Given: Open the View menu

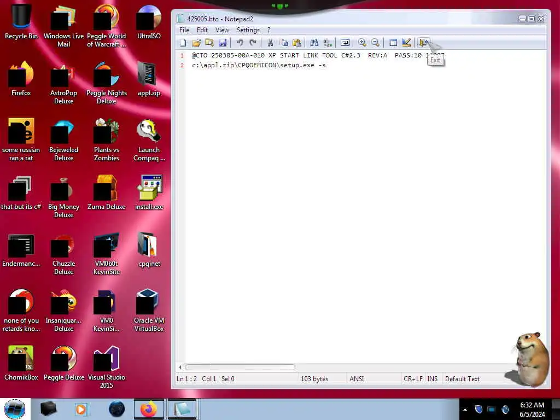Looking at the screenshot, I should coord(222,30).
